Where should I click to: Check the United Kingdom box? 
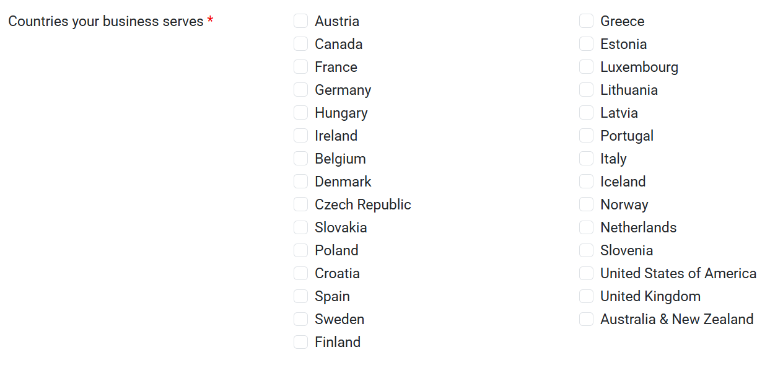[586, 296]
